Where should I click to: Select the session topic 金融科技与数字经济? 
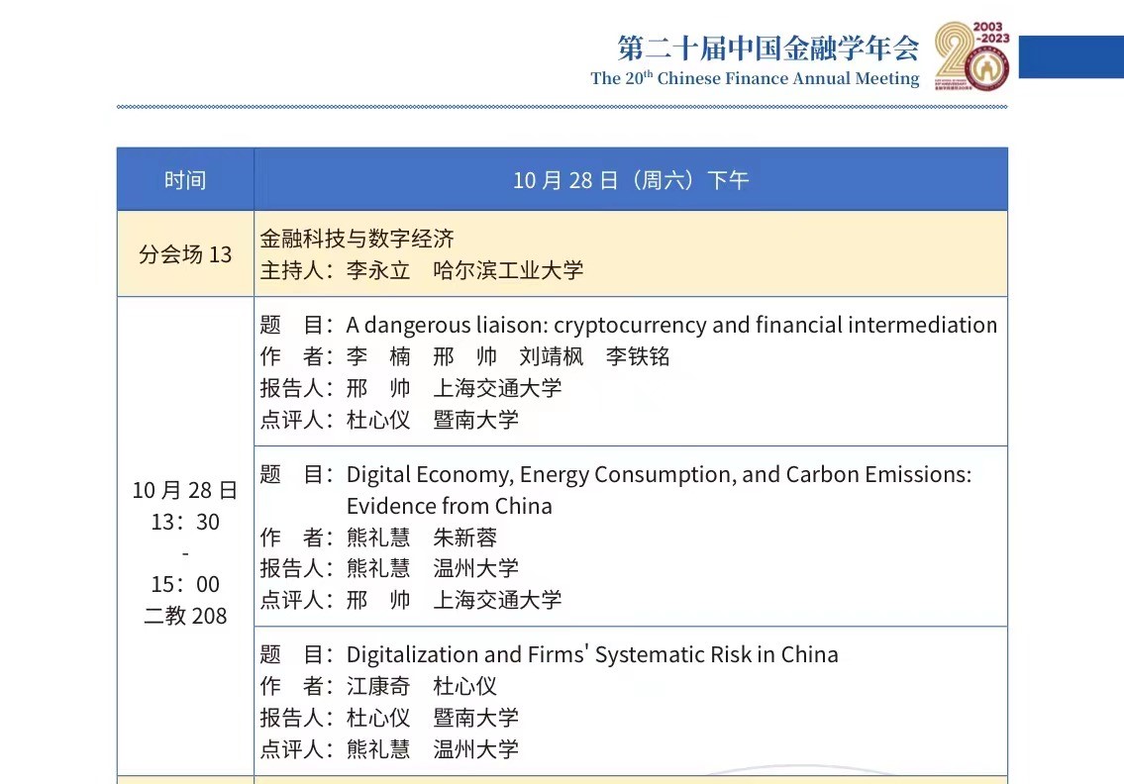(x=357, y=238)
